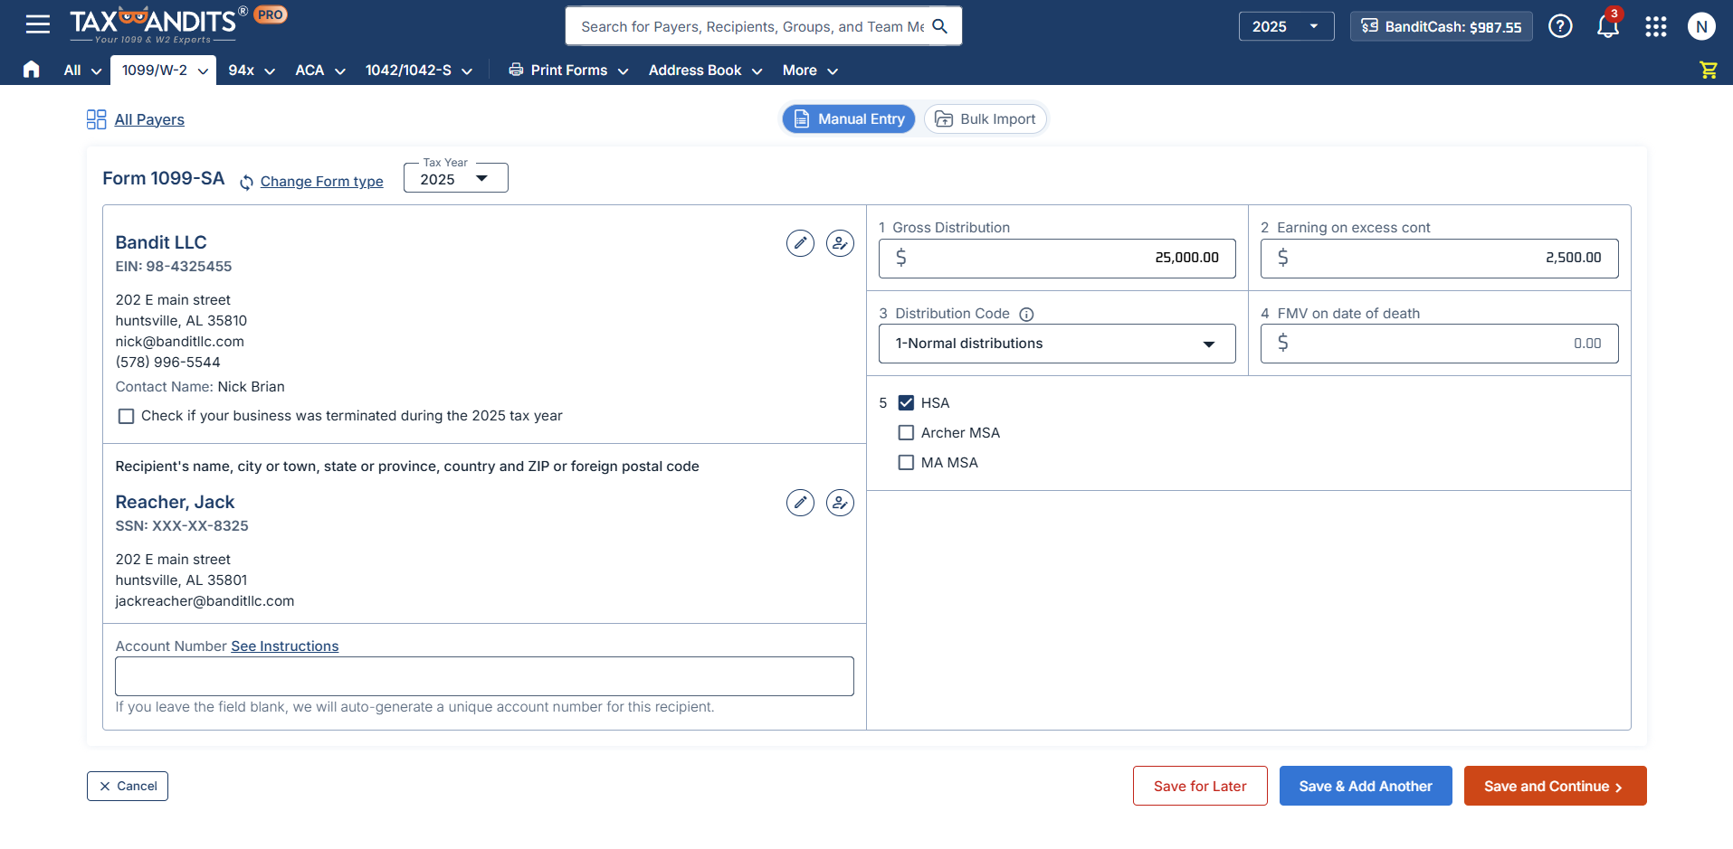Click Save and Continue button
Screen dimensions: 1733x849
click(x=1554, y=786)
